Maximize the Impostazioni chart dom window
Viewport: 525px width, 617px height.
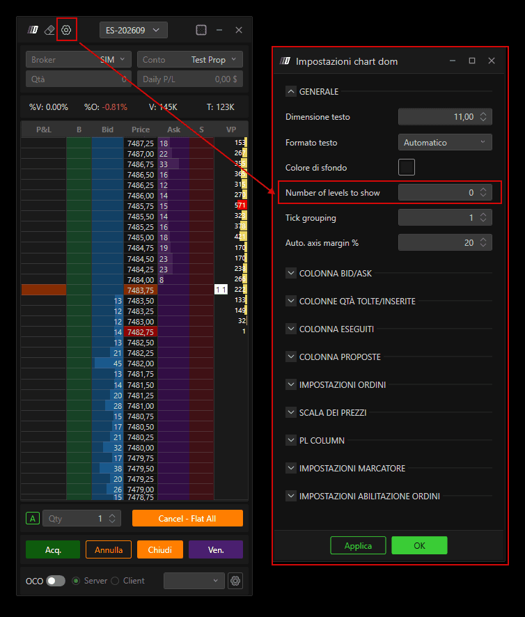tap(472, 61)
